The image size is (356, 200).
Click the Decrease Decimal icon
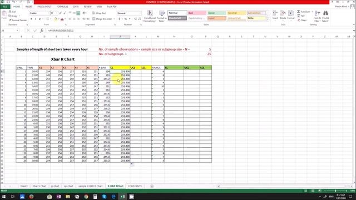coord(140,19)
